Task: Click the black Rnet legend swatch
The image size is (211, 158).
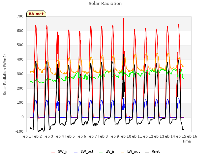Action: pyautogui.click(x=147, y=152)
